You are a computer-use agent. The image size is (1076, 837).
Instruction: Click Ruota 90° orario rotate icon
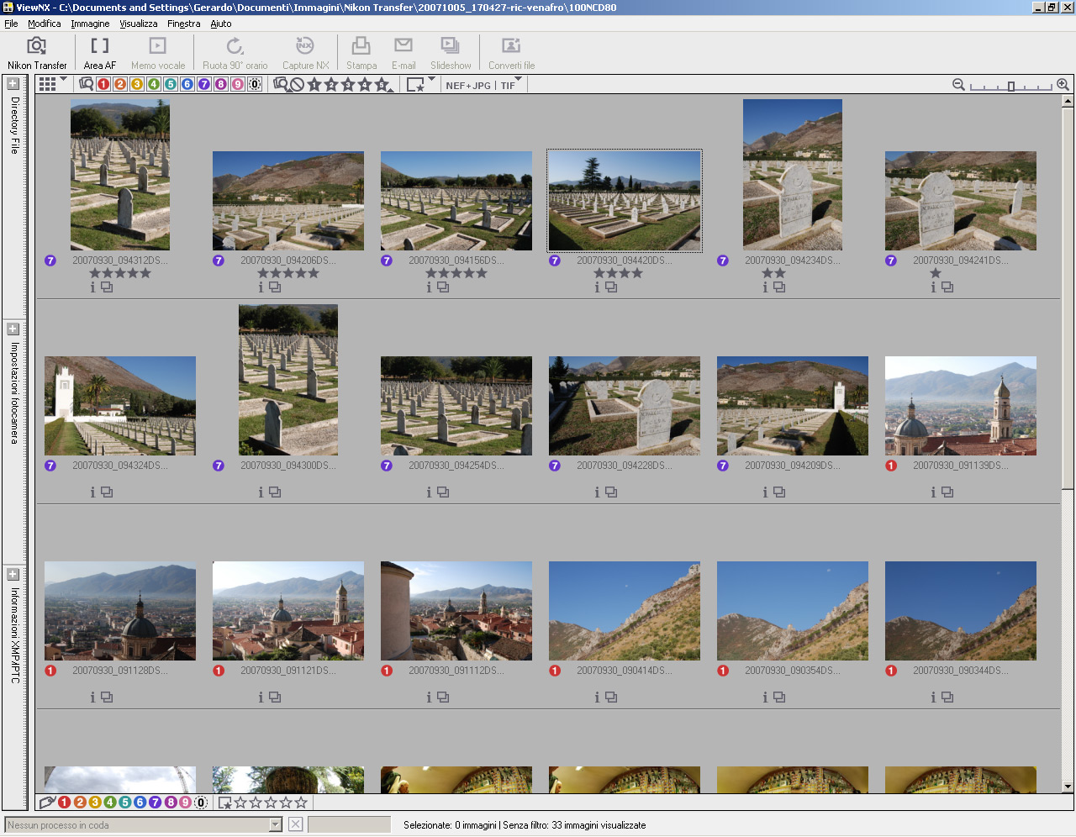(235, 45)
